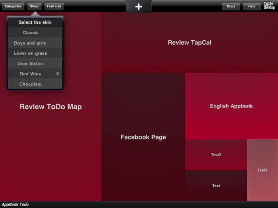278x208 pixels.
Task: Apply the Lover on grass skin
Action: click(x=35, y=53)
